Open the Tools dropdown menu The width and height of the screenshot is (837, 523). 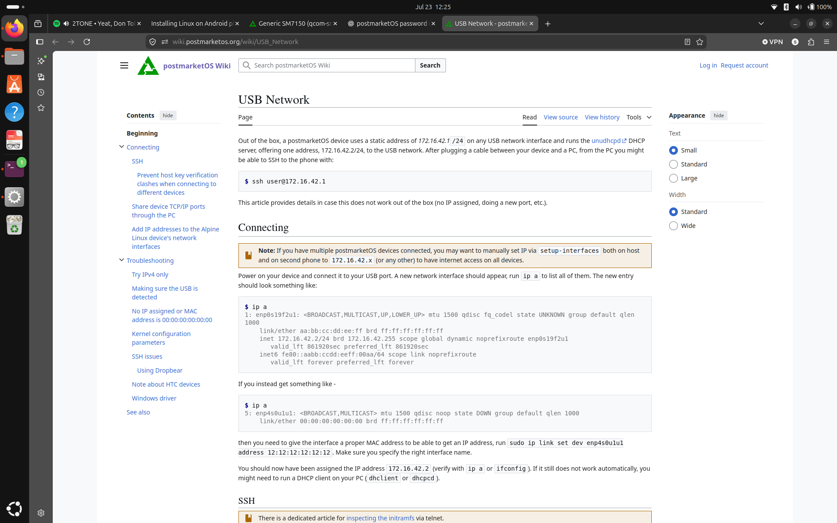[x=639, y=117]
